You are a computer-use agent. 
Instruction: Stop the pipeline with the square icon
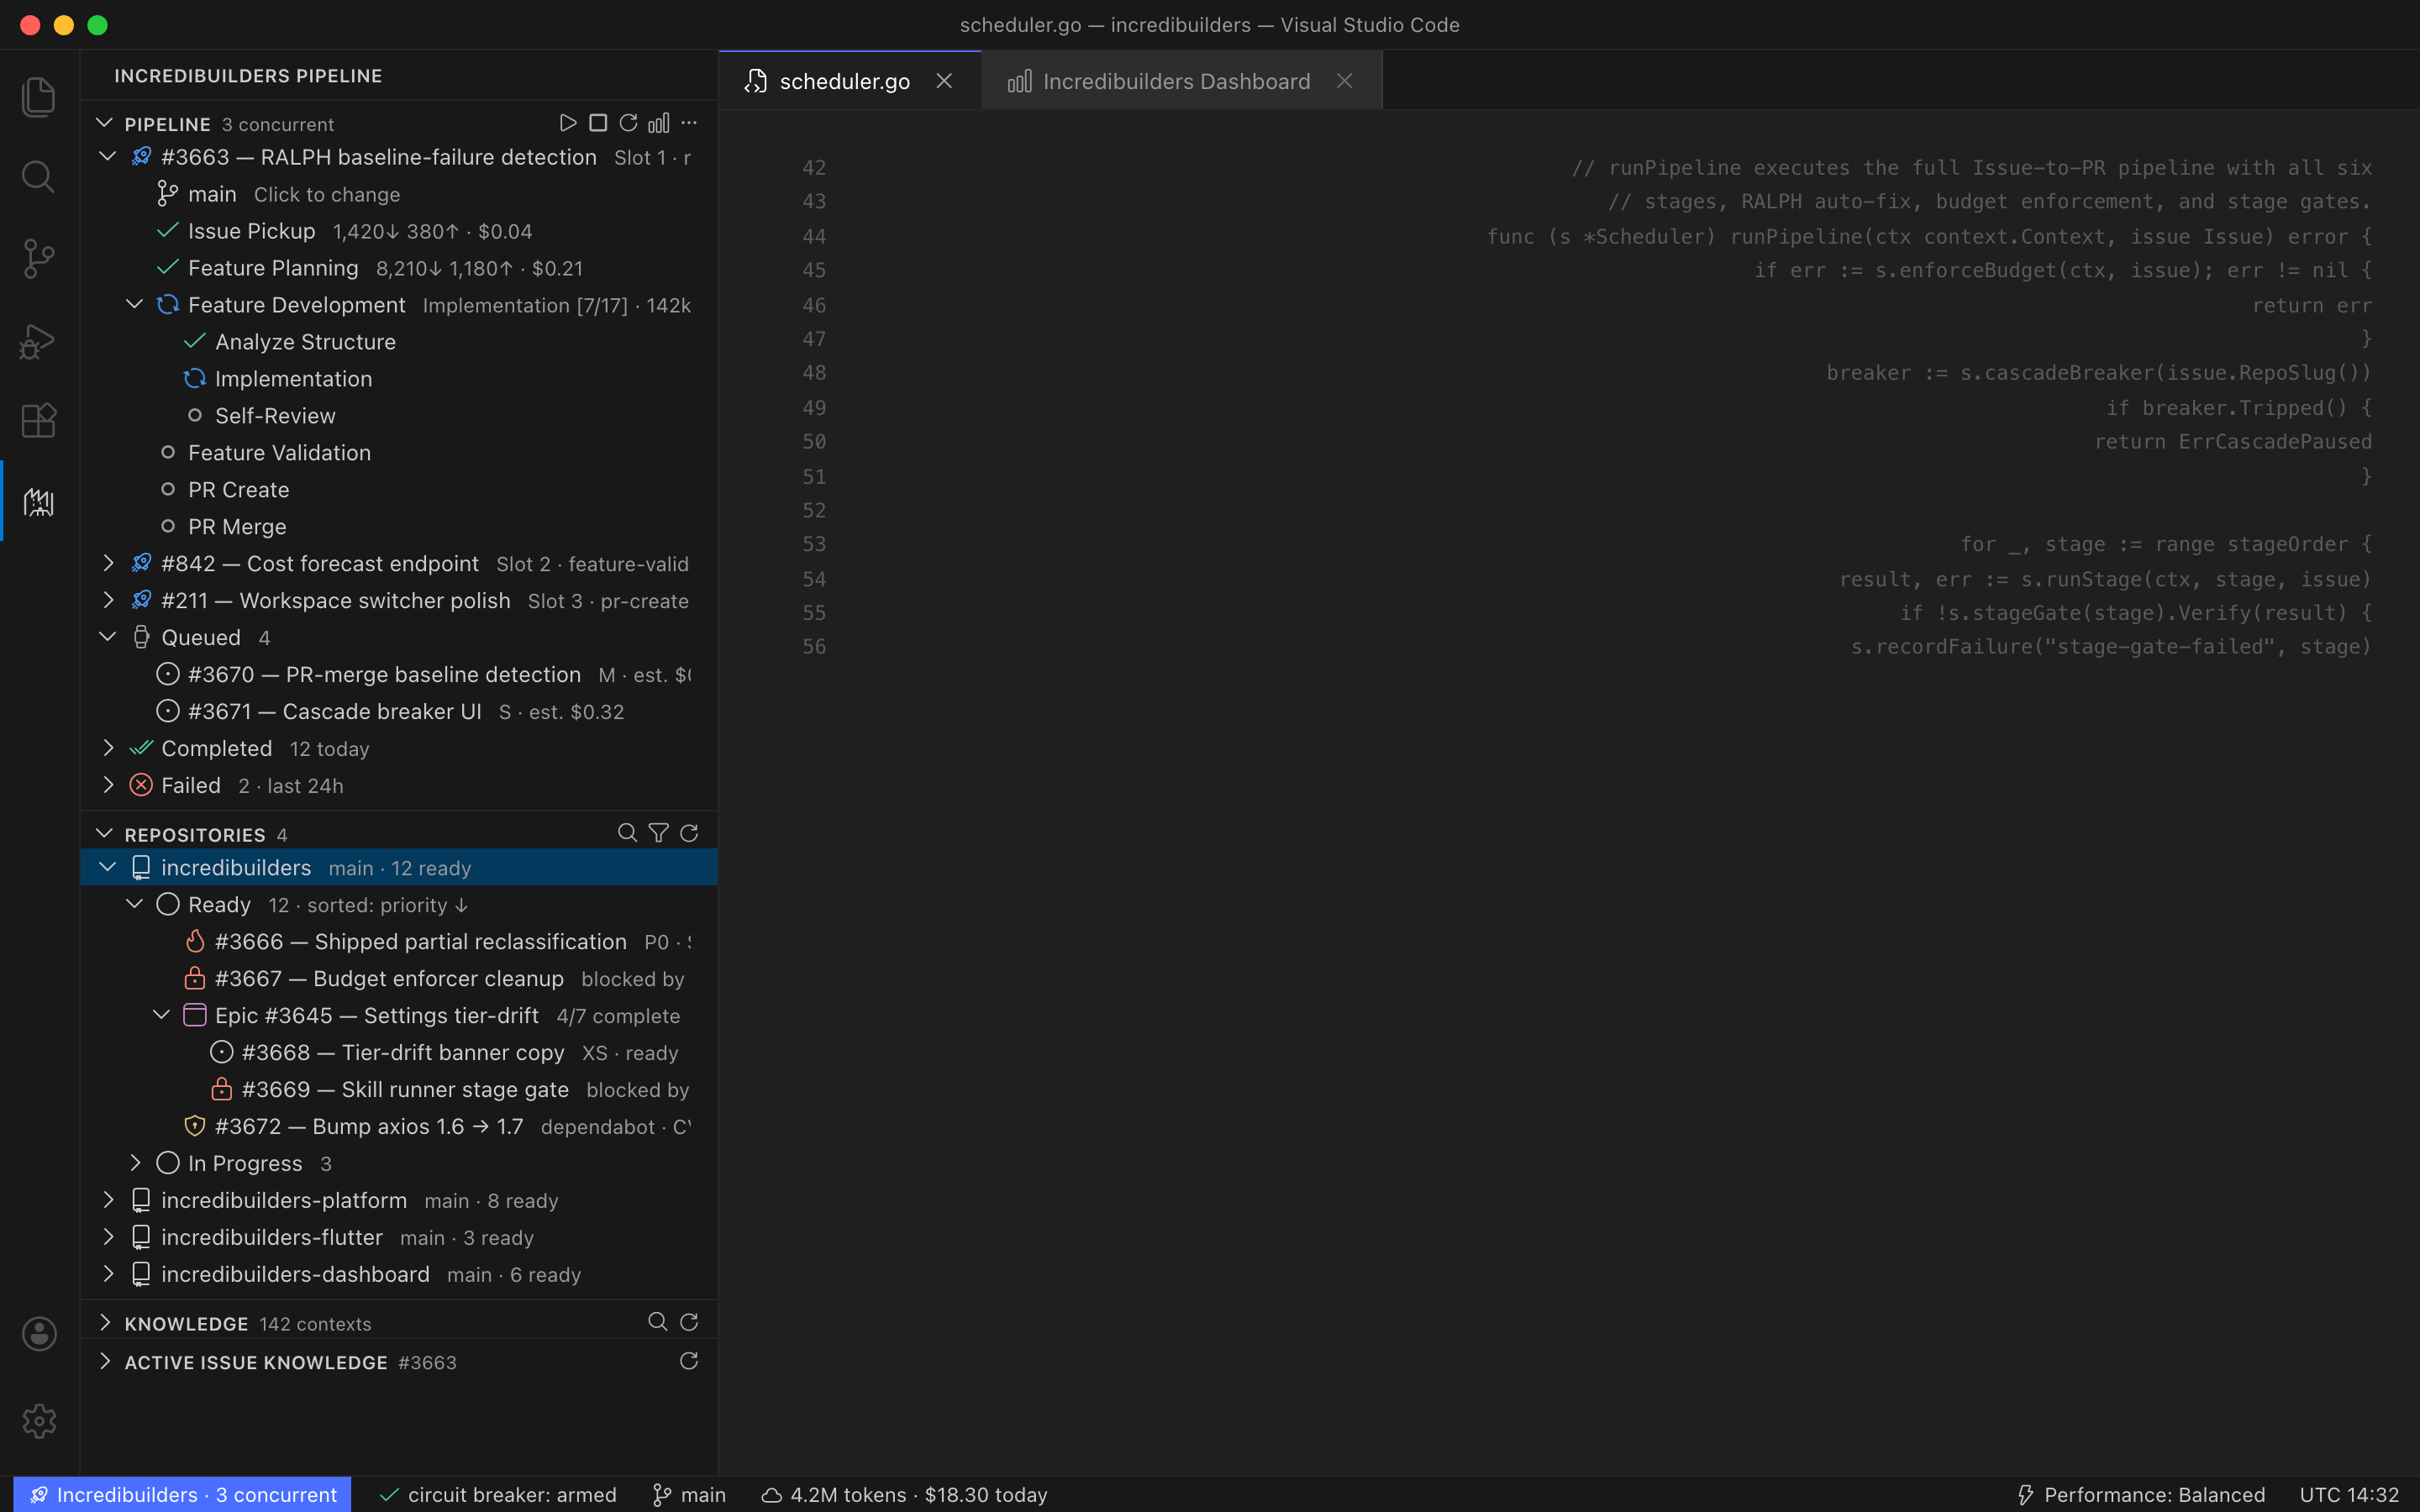click(x=598, y=123)
